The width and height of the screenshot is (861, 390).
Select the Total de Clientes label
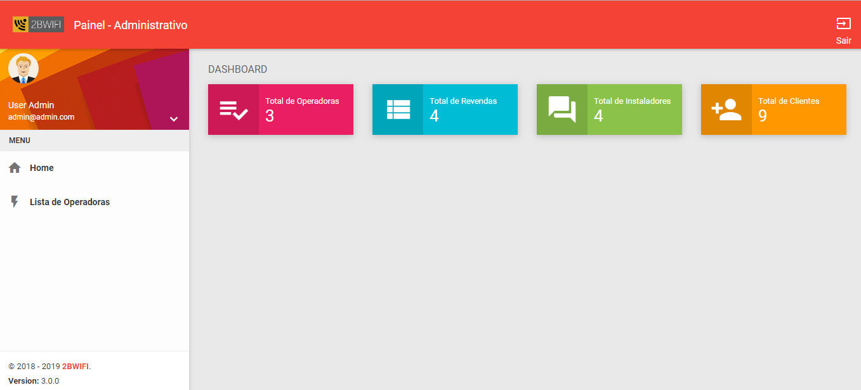pos(789,101)
